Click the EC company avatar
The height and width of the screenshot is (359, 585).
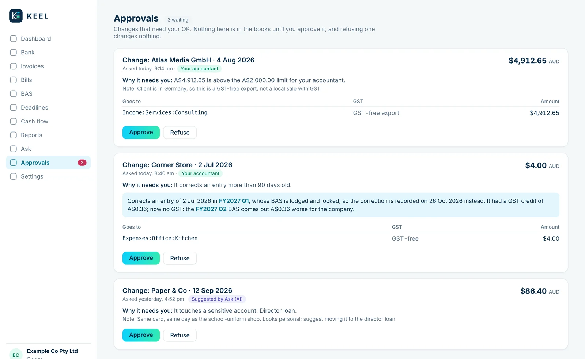click(x=16, y=354)
